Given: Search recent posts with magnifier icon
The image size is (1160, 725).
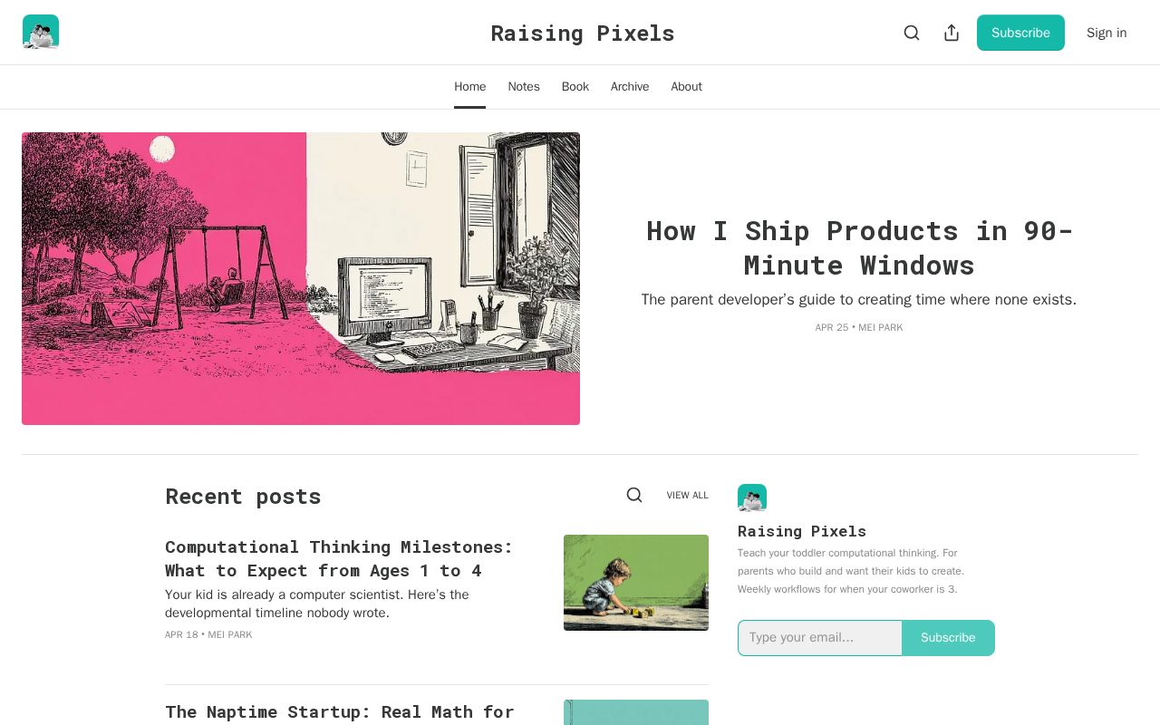Looking at the screenshot, I should 634,495.
